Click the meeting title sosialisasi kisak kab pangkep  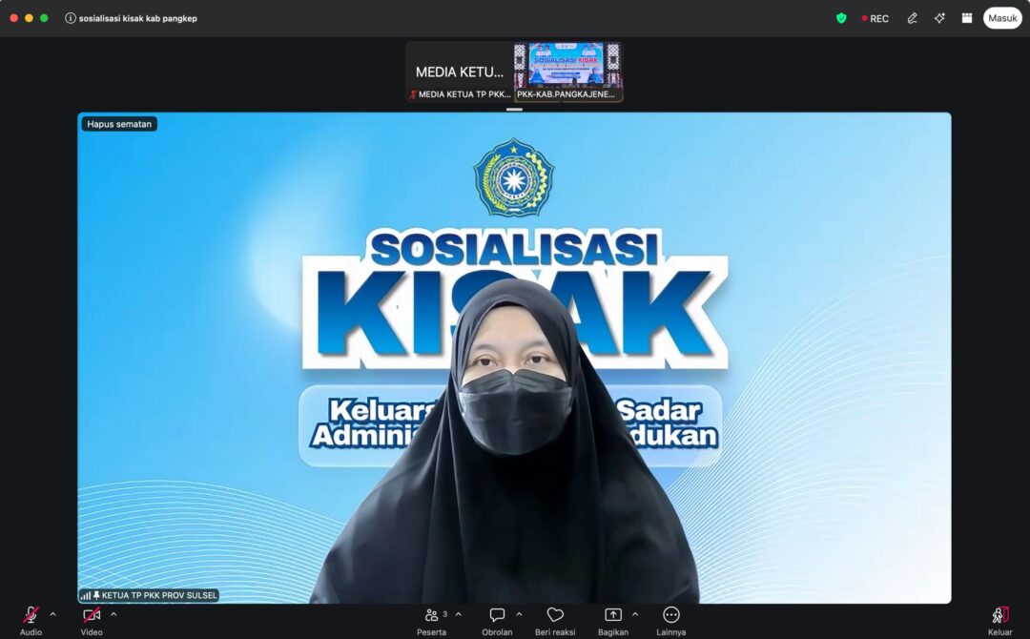click(138, 18)
